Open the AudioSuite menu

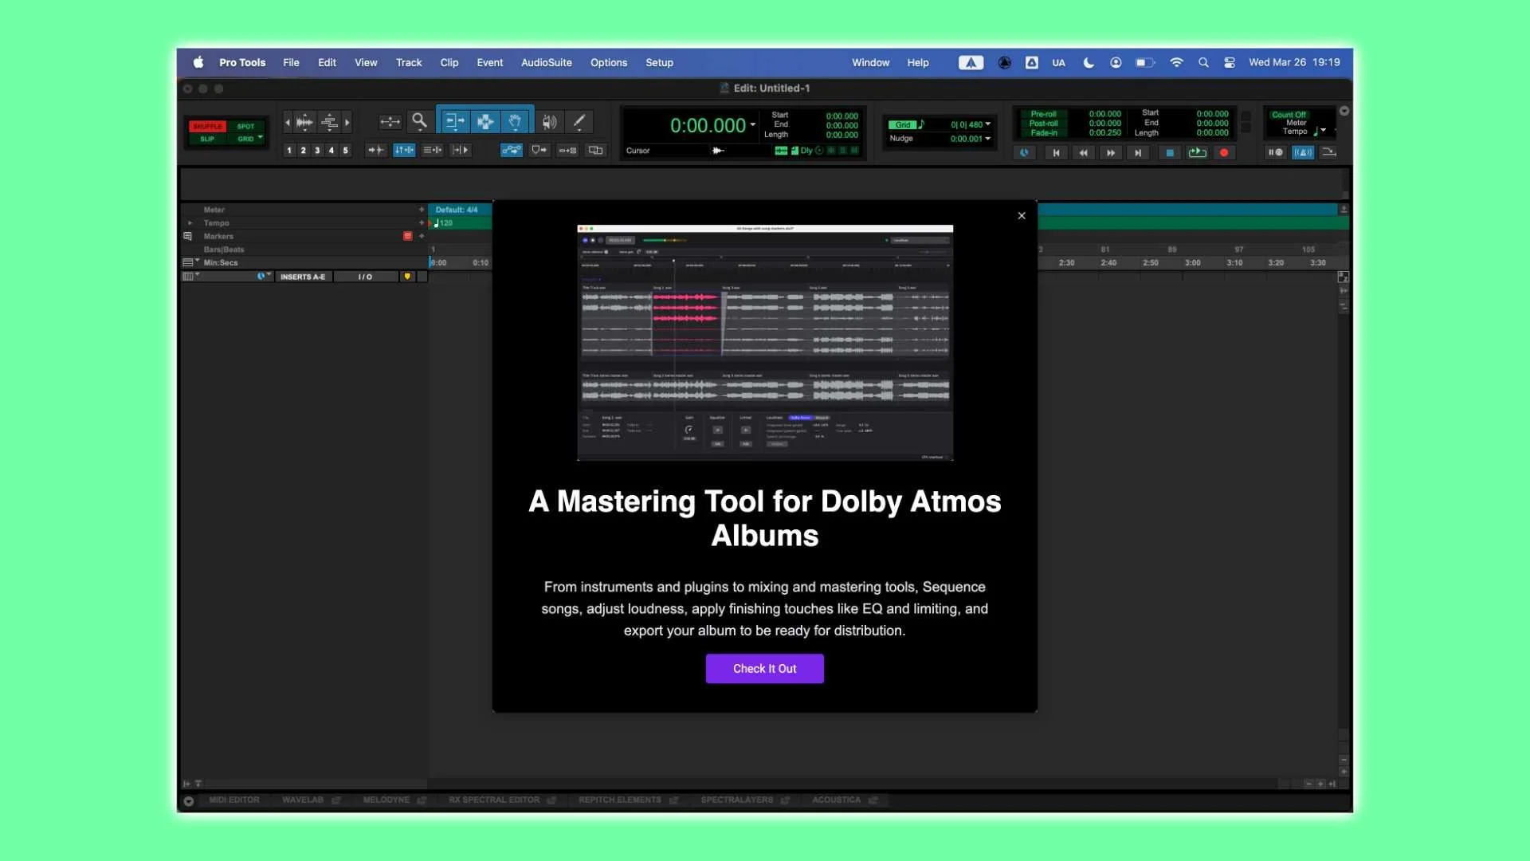click(546, 62)
